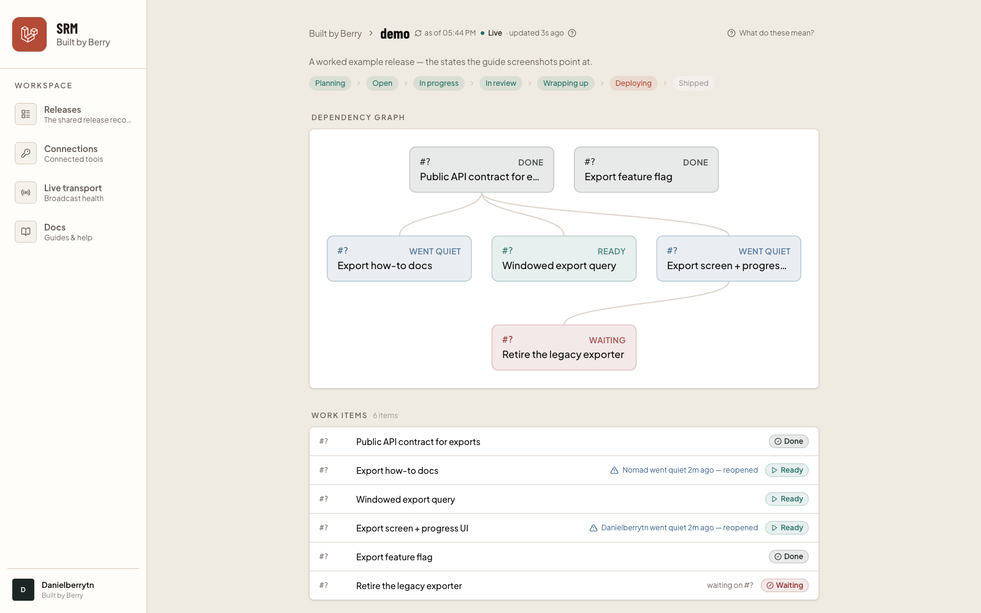Image resolution: width=981 pixels, height=613 pixels.
Task: Click the Deploying stage pill
Action: pyautogui.click(x=633, y=83)
